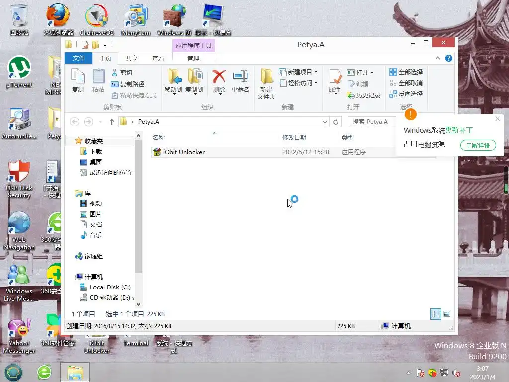509x382 pixels.
Task: Open the 复制到 (Copy to) button
Action: point(194,81)
